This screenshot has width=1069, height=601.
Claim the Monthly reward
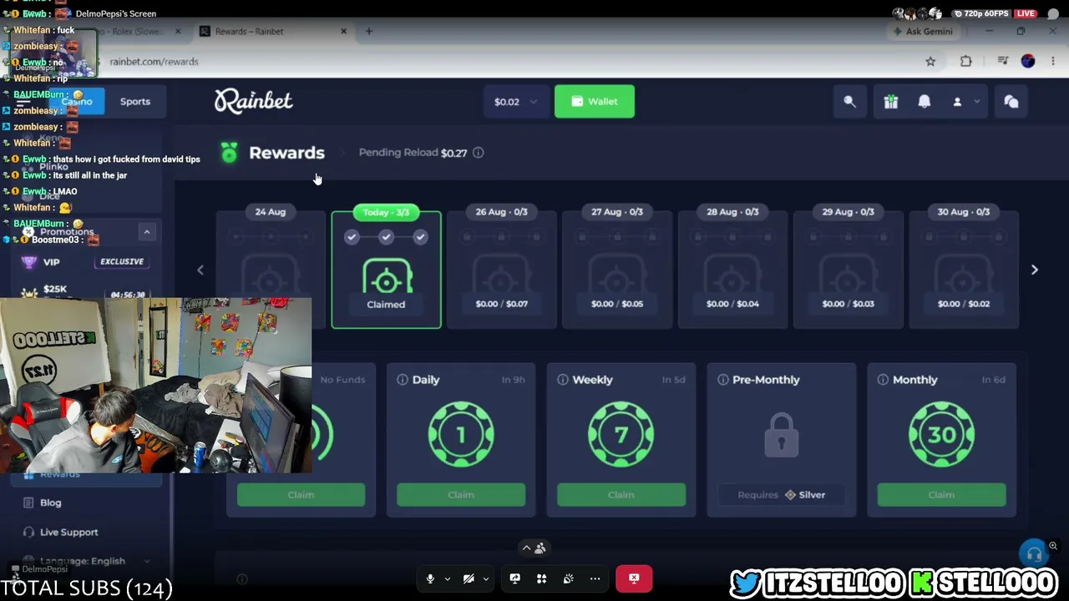941,495
